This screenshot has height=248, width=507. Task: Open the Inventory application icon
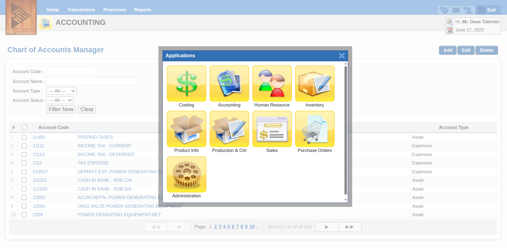tap(315, 84)
